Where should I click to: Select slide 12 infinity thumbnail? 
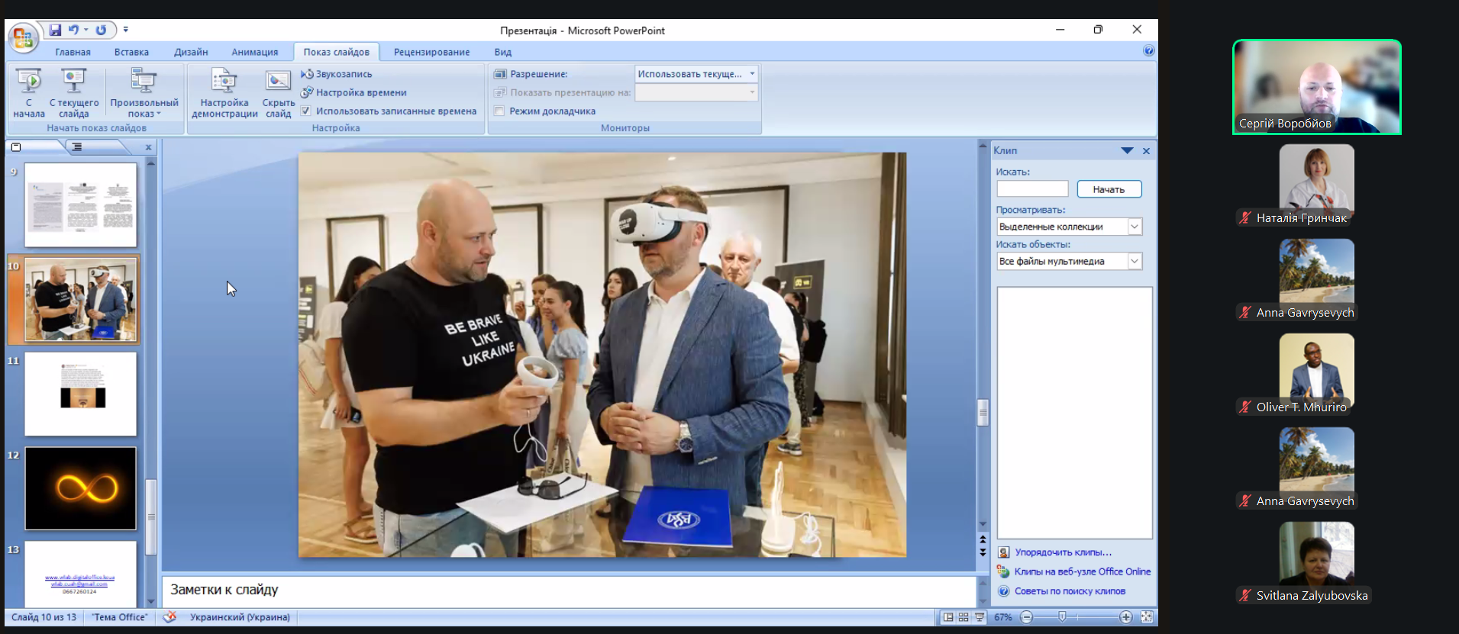[81, 488]
